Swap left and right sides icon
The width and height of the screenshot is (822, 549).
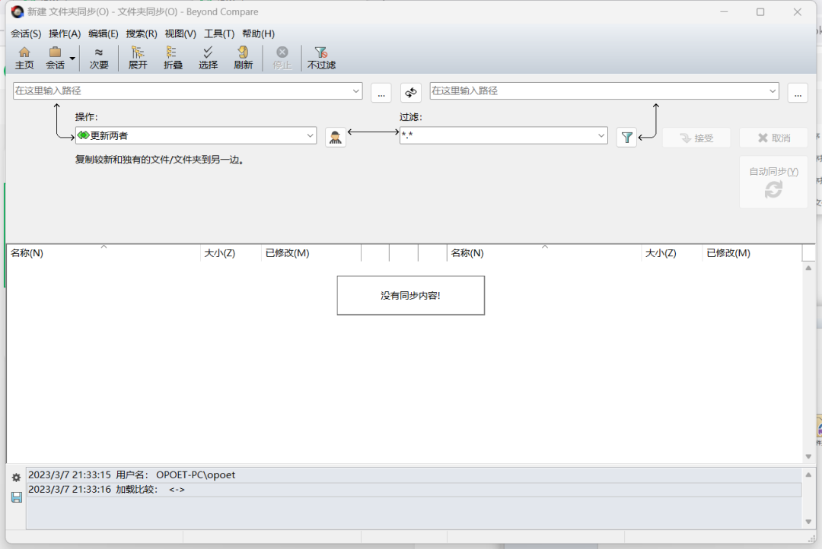(x=410, y=94)
